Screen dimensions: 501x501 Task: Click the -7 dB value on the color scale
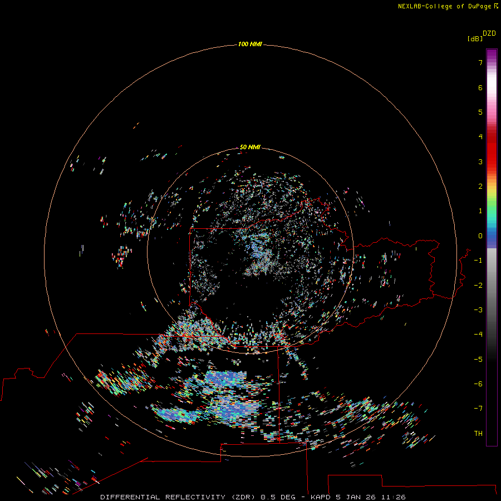point(478,409)
